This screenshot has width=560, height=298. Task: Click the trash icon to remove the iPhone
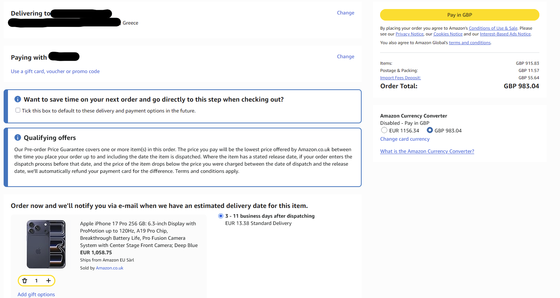pos(25,281)
